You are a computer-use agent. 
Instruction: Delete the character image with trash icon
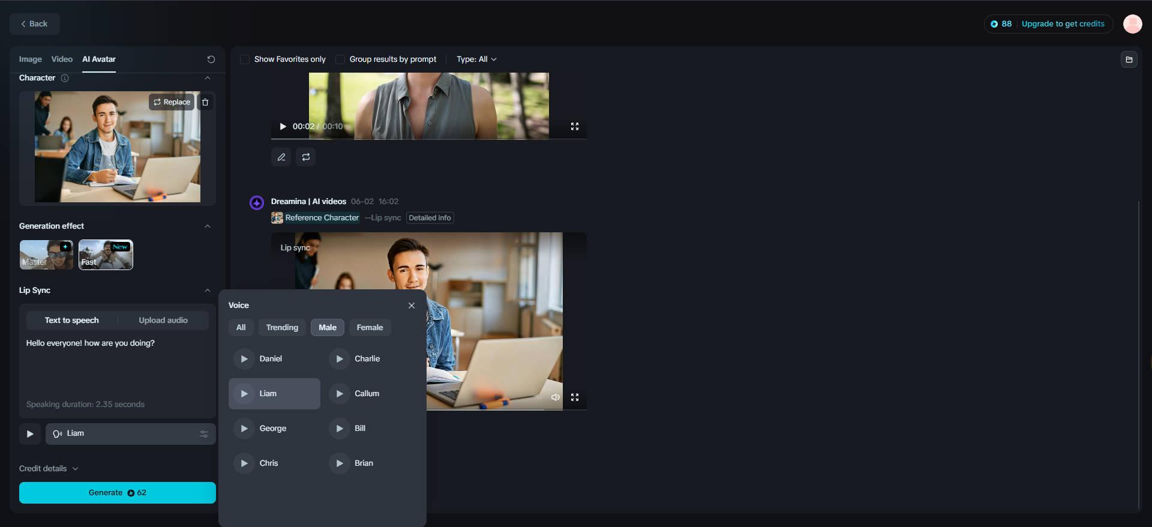(x=205, y=102)
